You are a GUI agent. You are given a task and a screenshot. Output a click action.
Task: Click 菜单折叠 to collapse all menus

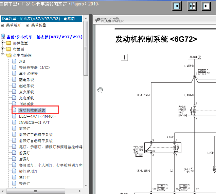pos(39,25)
